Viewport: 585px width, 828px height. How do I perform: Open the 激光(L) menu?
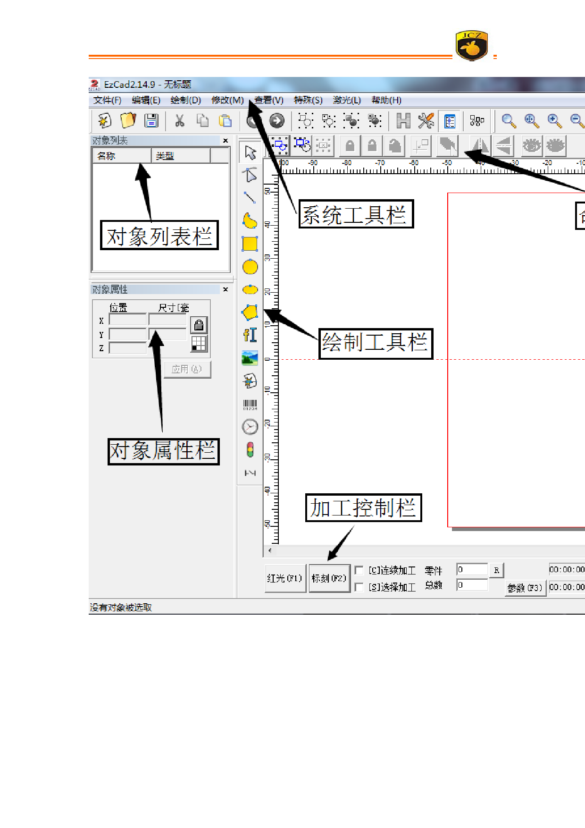click(x=347, y=100)
